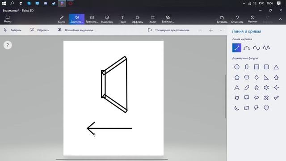Pick the up arrow shape

point(276,77)
